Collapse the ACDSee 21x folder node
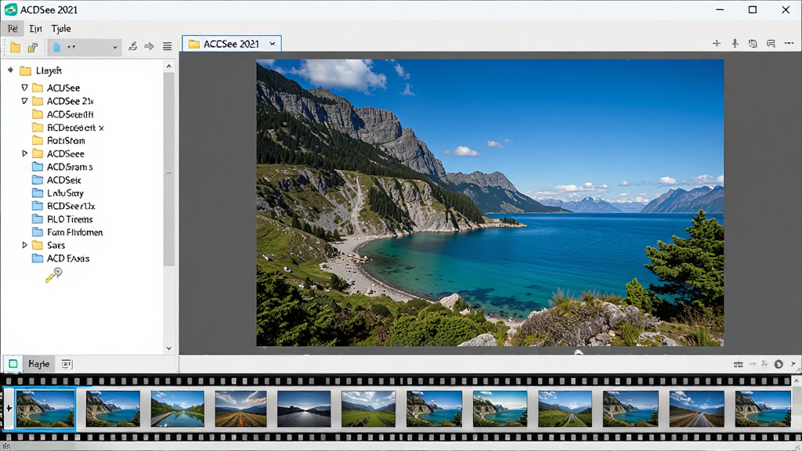This screenshot has height=451, width=802. (24, 101)
